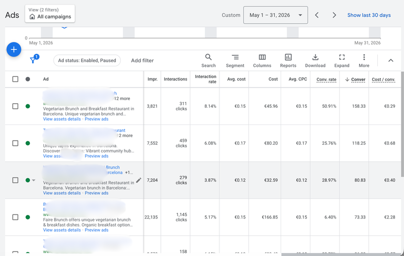
Task: Open View assets details for the €32.59 ad
Action: coord(62,193)
